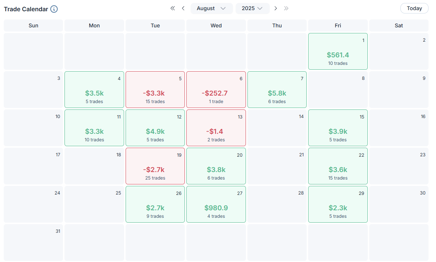Click the '9 trades' label on August 26
The height and width of the screenshot is (262, 436).
click(155, 216)
